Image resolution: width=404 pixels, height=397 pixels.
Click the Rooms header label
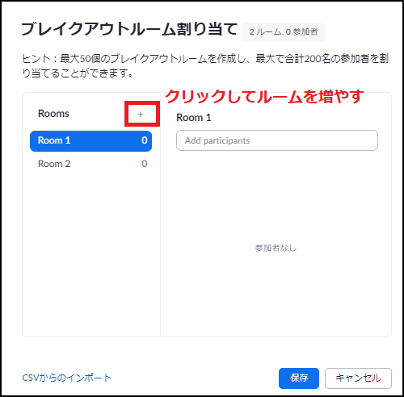click(53, 114)
